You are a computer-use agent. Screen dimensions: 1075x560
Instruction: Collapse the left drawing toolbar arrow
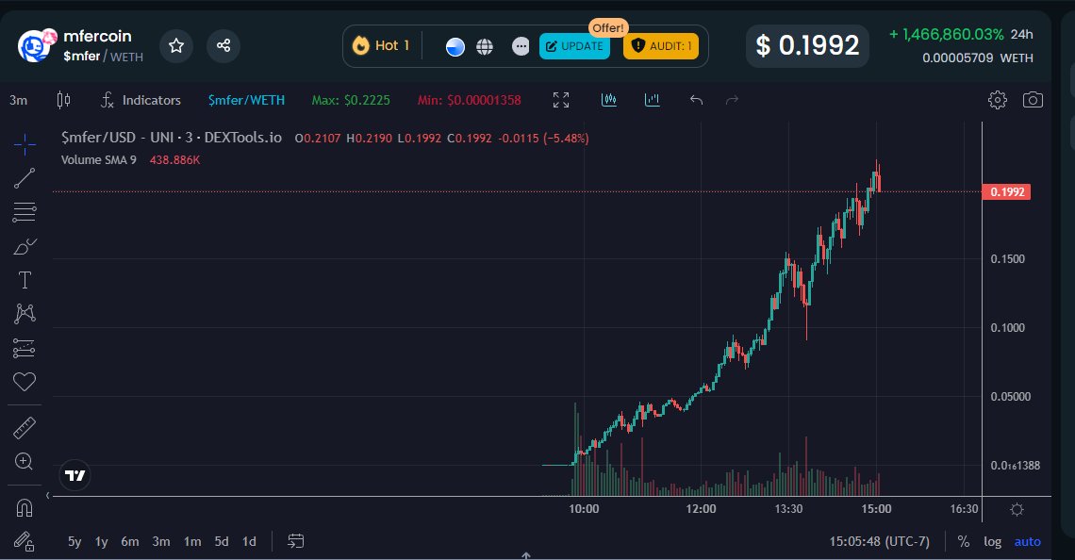tap(47, 496)
